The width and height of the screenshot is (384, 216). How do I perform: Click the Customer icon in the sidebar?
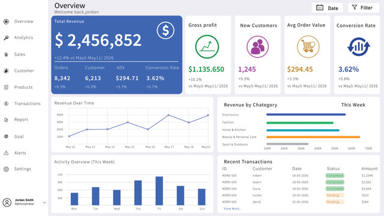click(x=6, y=71)
